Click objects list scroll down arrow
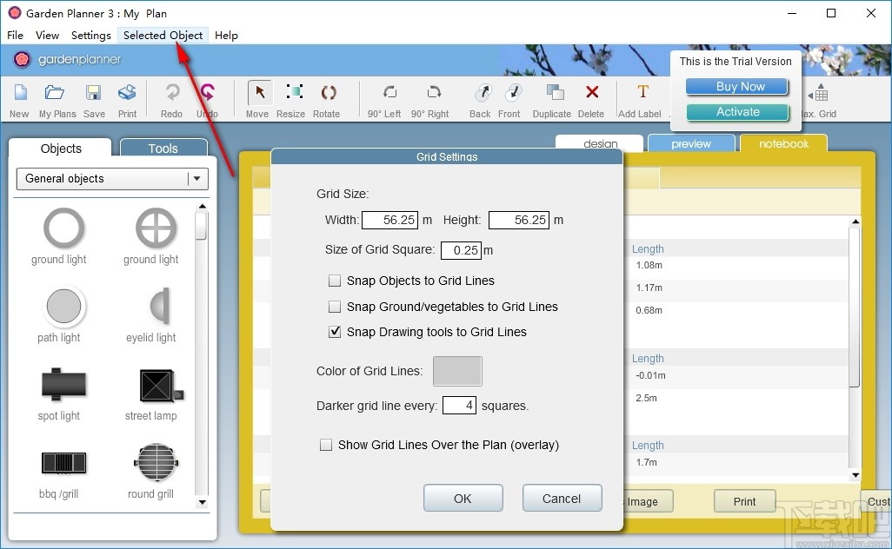This screenshot has width=892, height=549. (x=202, y=502)
